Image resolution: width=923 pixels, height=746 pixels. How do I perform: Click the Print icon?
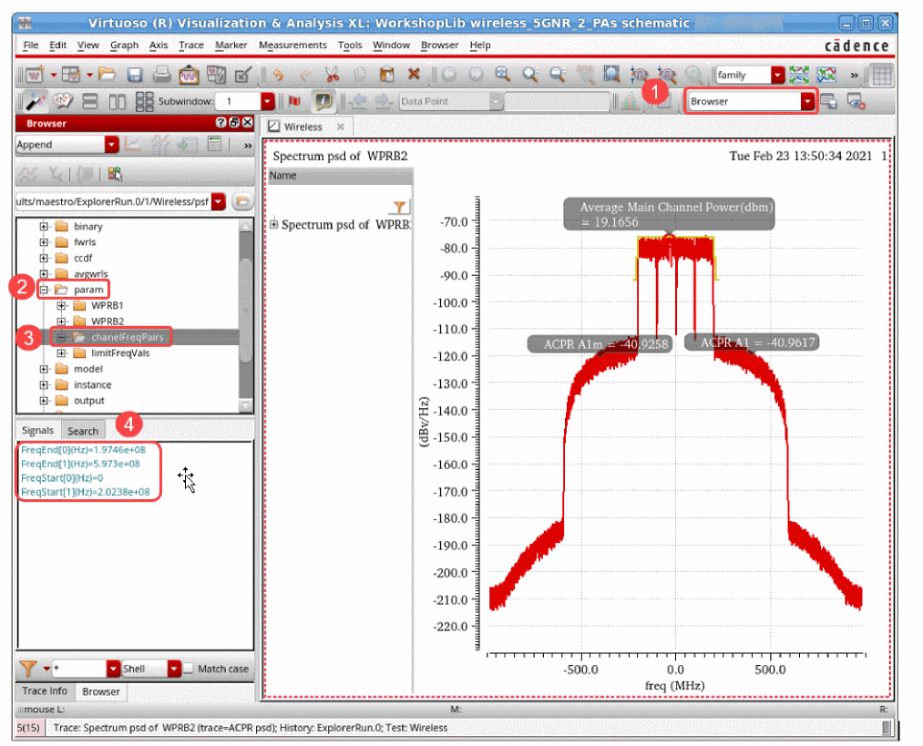point(161,75)
